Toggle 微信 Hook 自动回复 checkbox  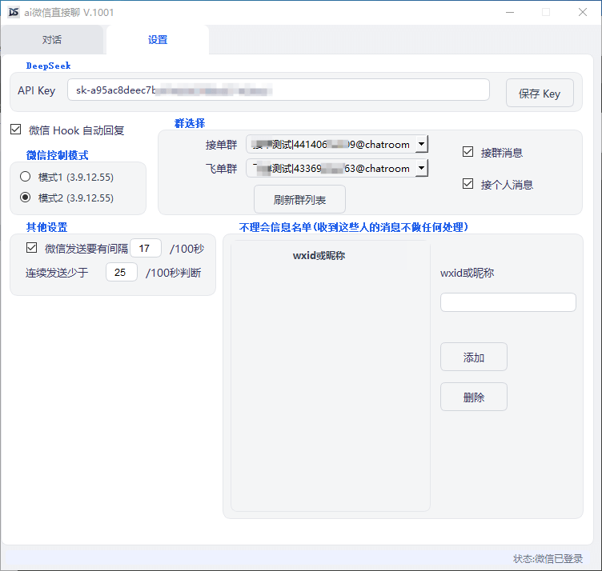point(16,130)
